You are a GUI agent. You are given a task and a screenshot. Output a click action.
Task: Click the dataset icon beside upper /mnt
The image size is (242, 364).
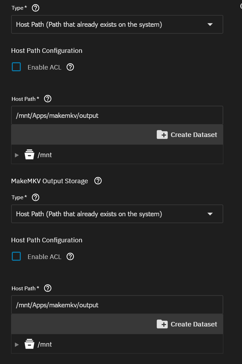(29, 155)
